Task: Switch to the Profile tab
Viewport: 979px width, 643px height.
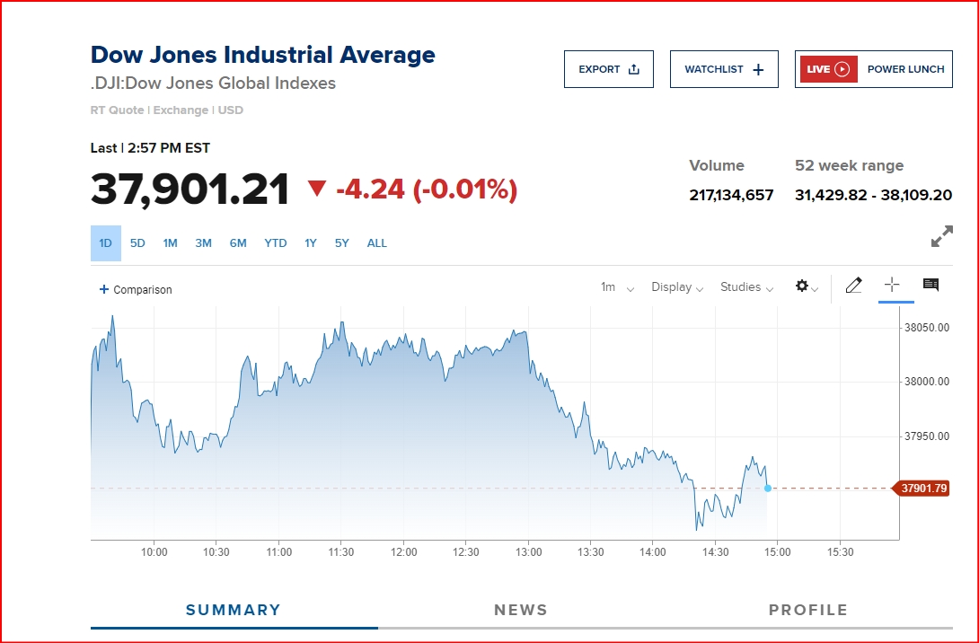Action: 807,610
